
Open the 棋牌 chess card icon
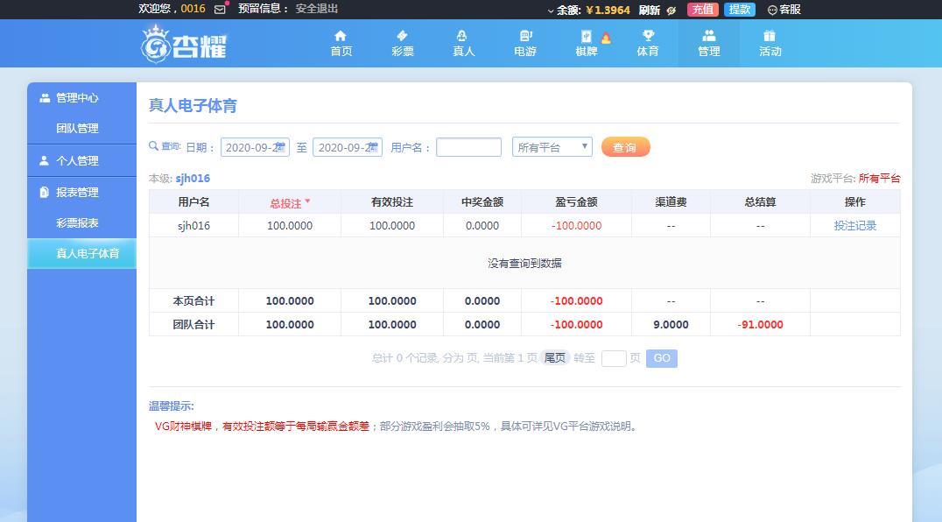coord(587,36)
